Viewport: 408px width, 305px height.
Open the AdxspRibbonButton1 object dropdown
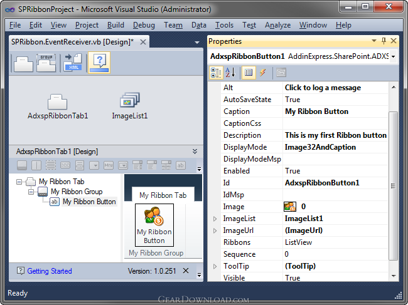point(393,56)
